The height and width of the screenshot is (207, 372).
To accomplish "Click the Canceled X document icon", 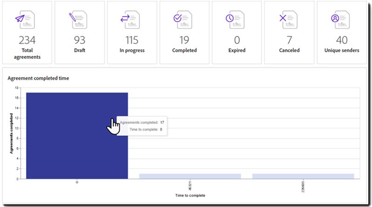I will (x=288, y=20).
